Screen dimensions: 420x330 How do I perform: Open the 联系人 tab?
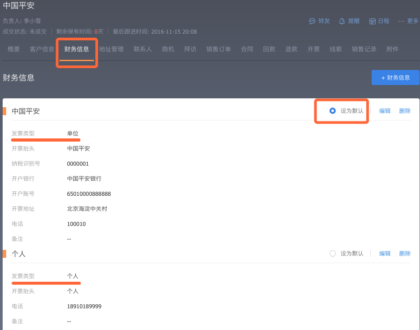pyautogui.click(x=143, y=49)
